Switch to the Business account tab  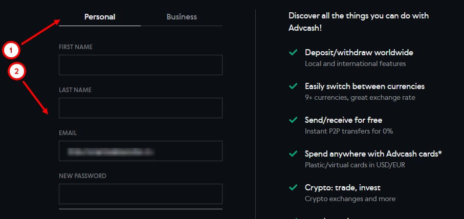(182, 17)
